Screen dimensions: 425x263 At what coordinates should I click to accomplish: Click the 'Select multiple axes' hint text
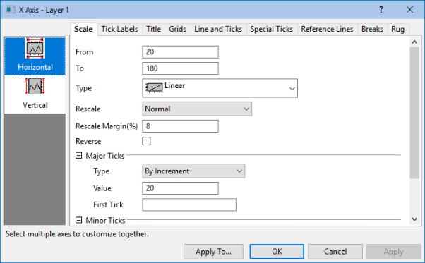(x=77, y=234)
